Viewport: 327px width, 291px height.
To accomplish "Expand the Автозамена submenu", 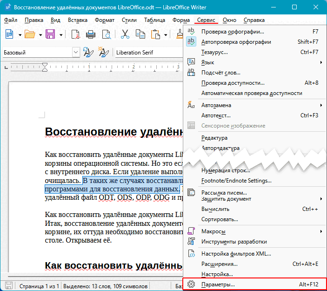I will [254, 105].
